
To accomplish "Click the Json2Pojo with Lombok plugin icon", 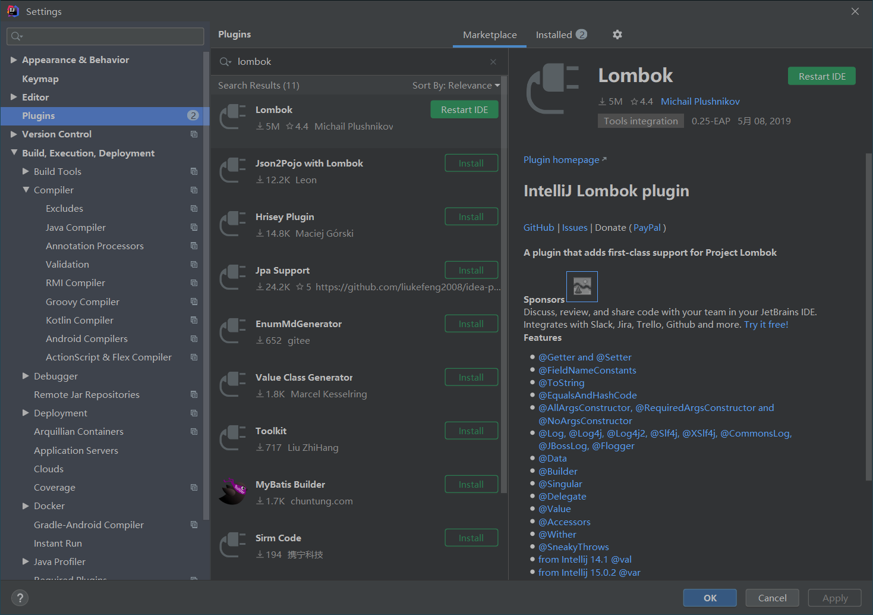I will pyautogui.click(x=232, y=171).
